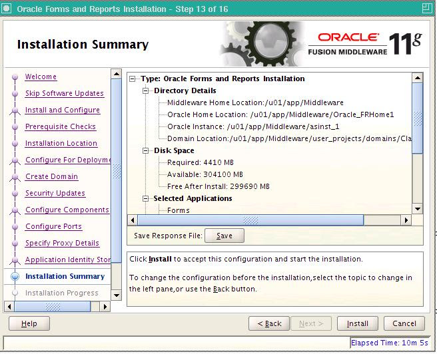Go to Configure For Deployment step
The image size is (437, 354).
click(68, 160)
